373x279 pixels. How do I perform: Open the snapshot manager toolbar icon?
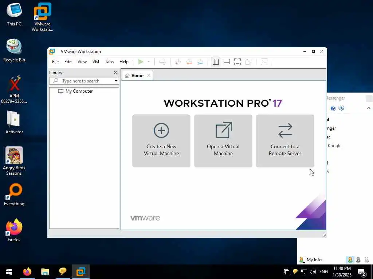[200, 62]
